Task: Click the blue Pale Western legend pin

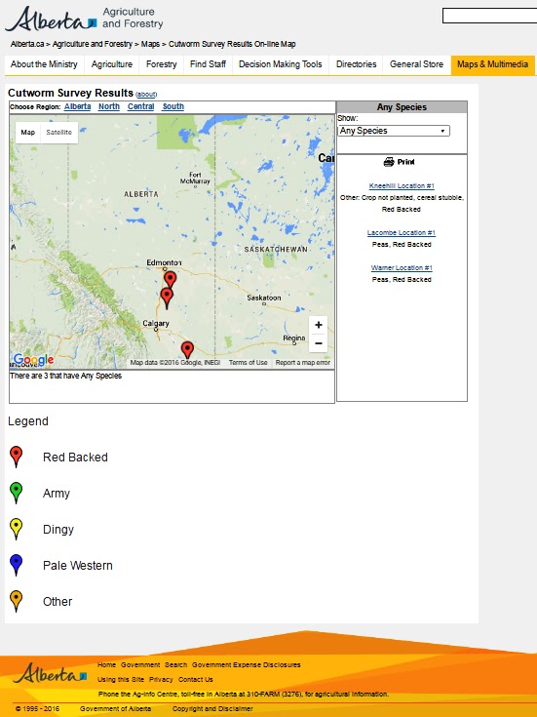Action: [16, 565]
